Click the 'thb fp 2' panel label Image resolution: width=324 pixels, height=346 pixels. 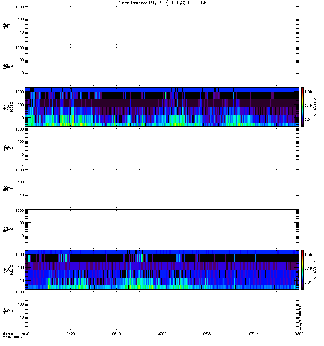[8, 147]
